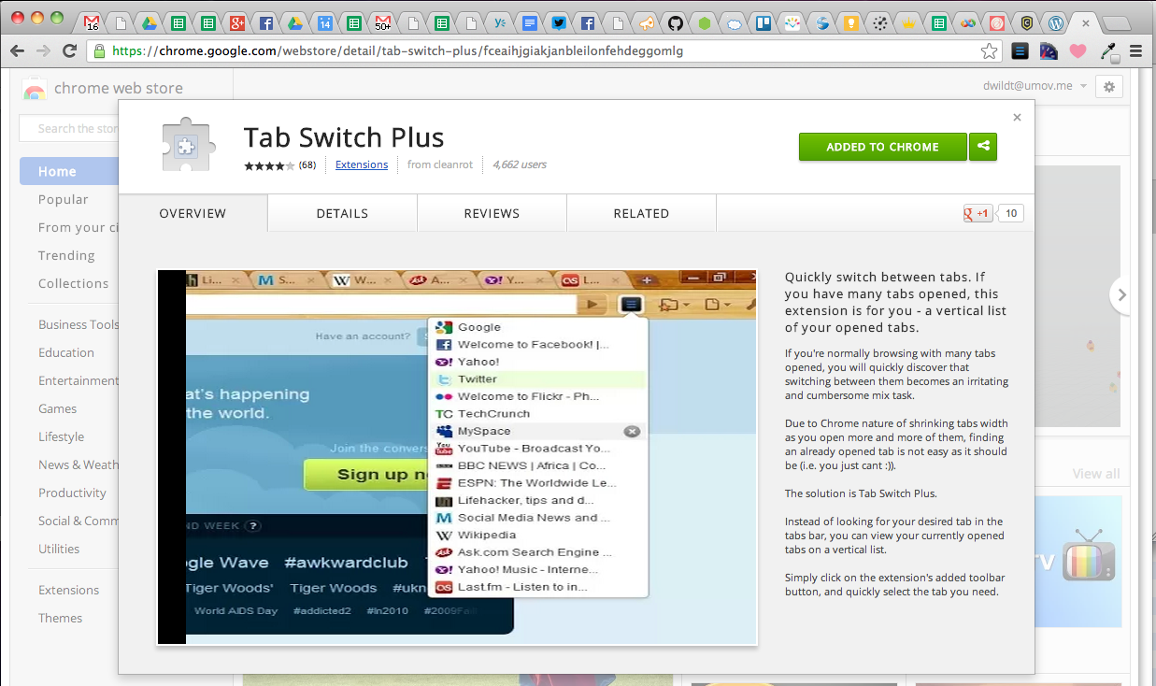Click the pink heart extension icon
Image resolution: width=1156 pixels, height=686 pixels.
[x=1078, y=51]
